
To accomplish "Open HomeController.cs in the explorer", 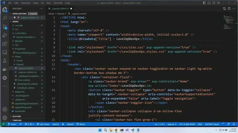I will point(26,37).
